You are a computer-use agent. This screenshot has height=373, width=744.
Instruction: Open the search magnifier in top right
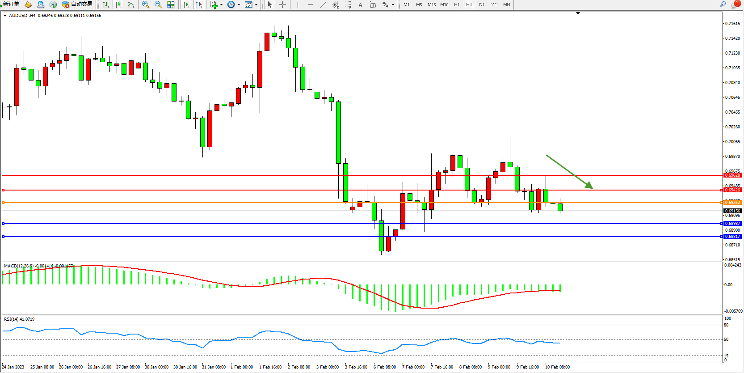(723, 4)
